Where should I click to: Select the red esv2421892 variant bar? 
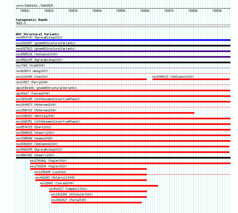(99, 197)
